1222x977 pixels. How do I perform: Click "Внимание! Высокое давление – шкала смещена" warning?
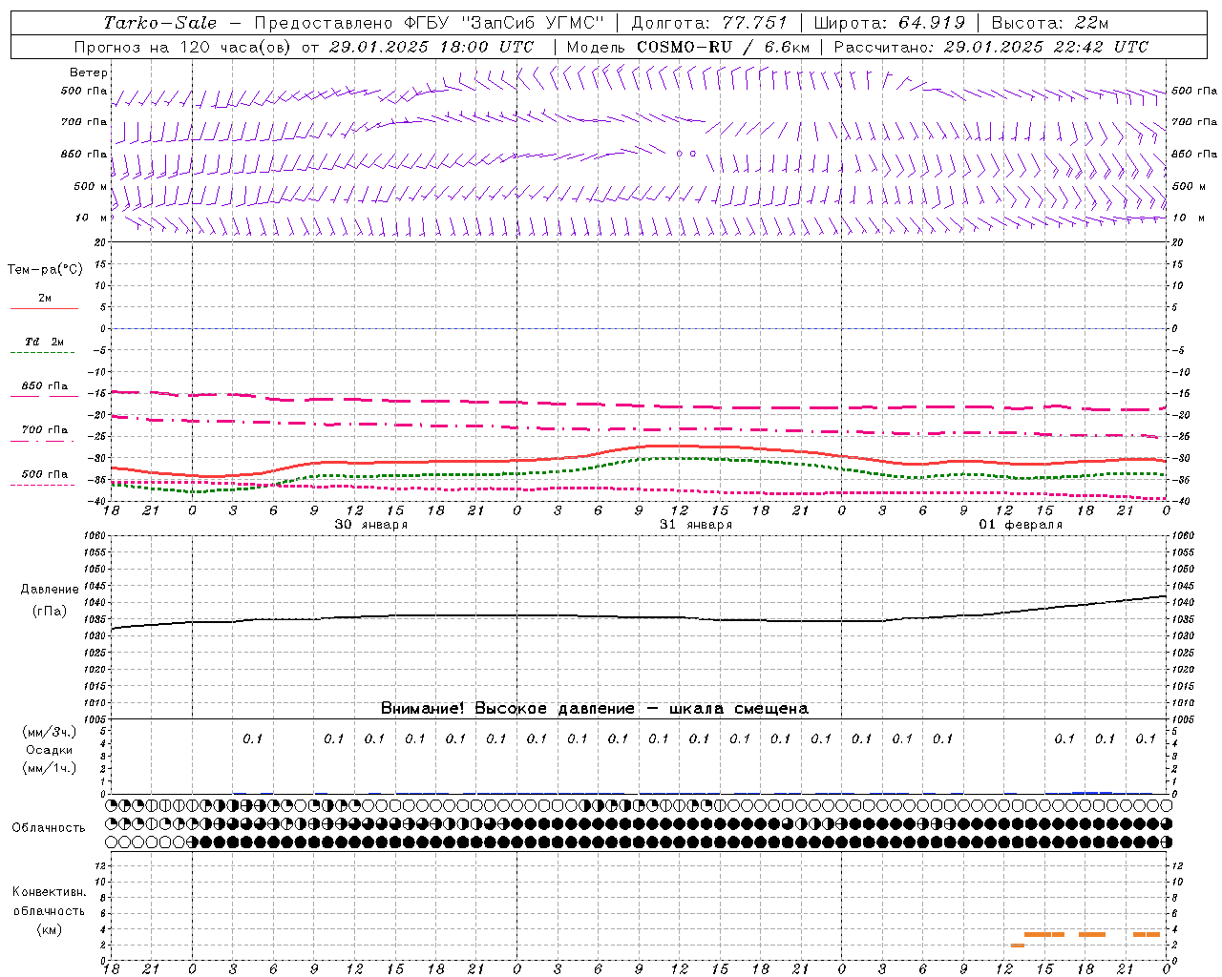click(594, 708)
